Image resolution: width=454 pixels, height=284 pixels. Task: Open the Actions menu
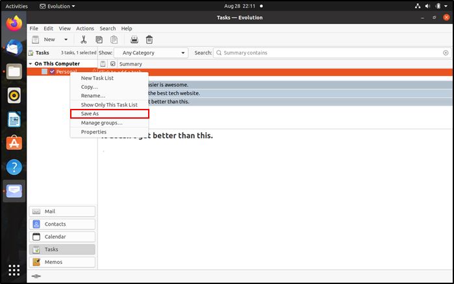pyautogui.click(x=85, y=29)
